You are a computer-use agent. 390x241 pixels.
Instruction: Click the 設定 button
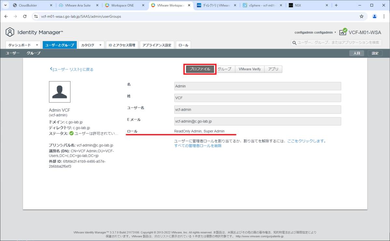375,53
